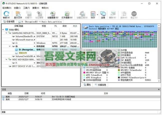Image resolution: width=162 pixels, height=115 pixels.
Task: Open the RAID button dropdown arrow
Action: (x=97, y=15)
